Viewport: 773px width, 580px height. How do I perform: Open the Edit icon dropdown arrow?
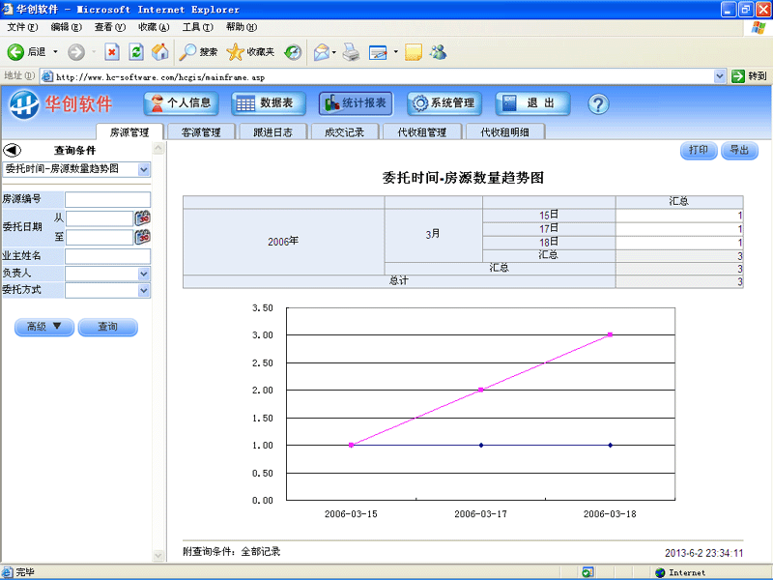(395, 52)
